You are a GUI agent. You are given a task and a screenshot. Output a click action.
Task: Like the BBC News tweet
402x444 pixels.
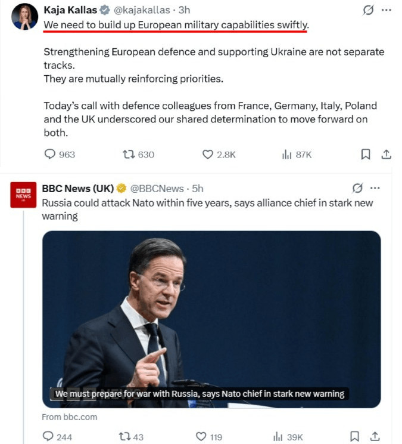201,436
